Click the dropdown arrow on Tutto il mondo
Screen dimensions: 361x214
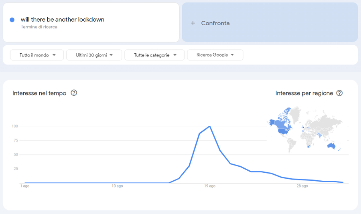54,55
